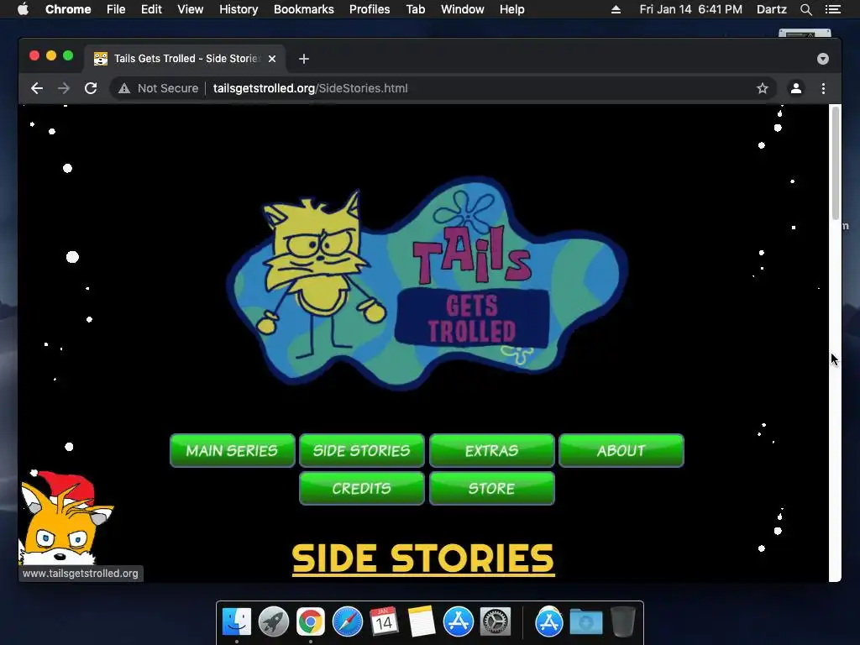Click the forward navigation arrow
The image size is (860, 645).
(64, 88)
